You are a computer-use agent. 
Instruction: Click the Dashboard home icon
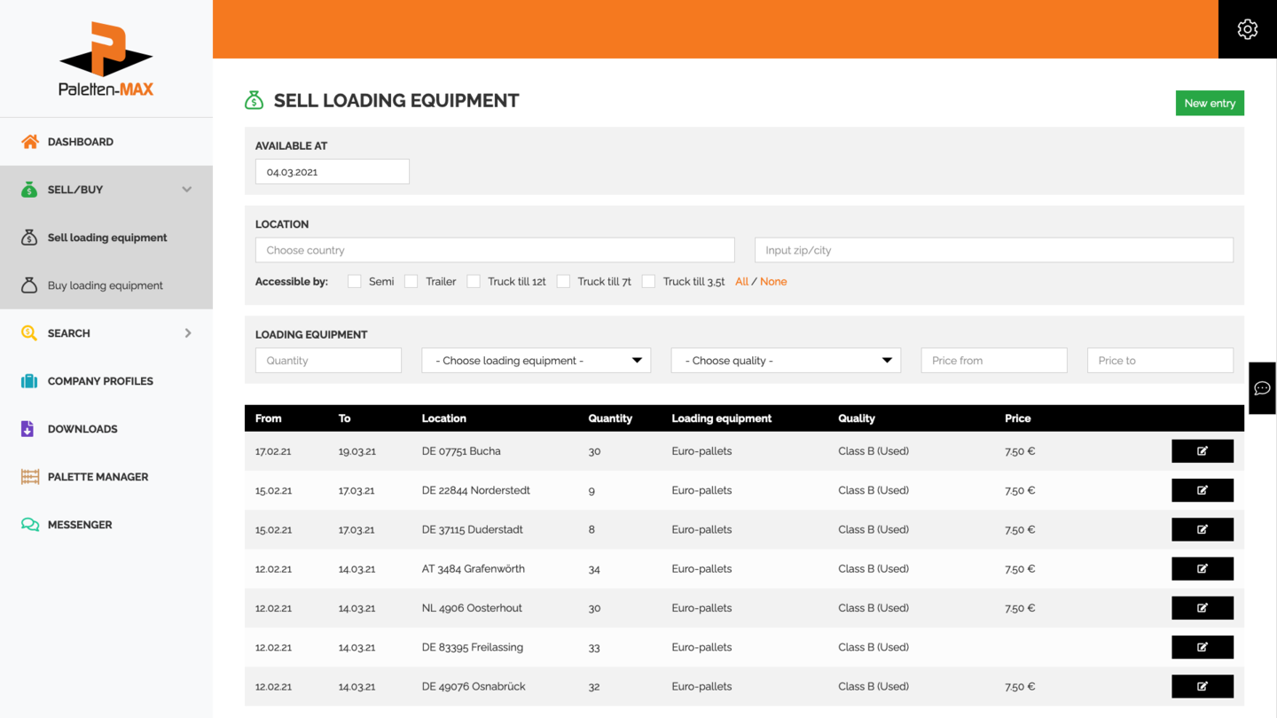[30, 142]
